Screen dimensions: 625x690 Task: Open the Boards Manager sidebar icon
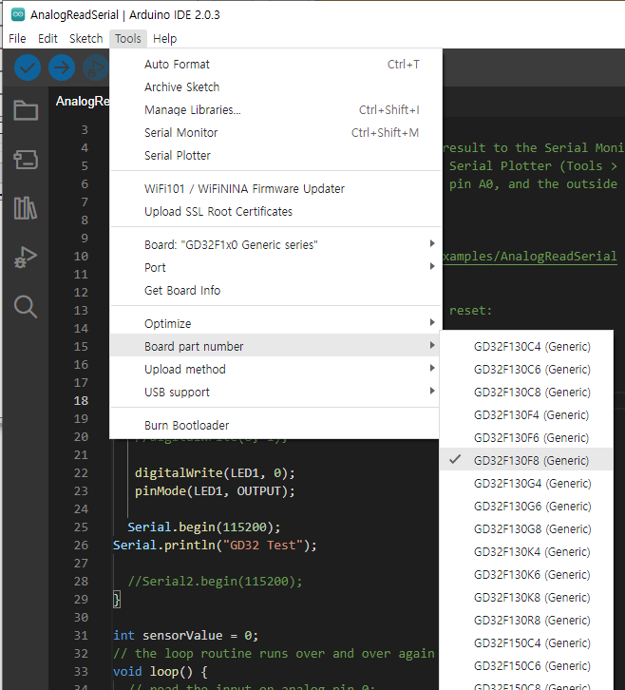tap(26, 160)
